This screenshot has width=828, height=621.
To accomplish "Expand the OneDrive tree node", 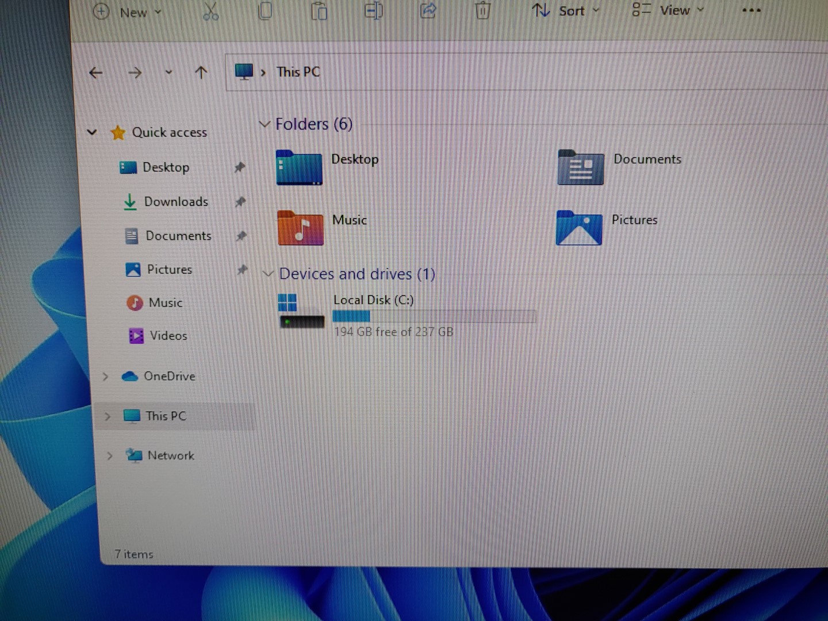I will [x=105, y=377].
